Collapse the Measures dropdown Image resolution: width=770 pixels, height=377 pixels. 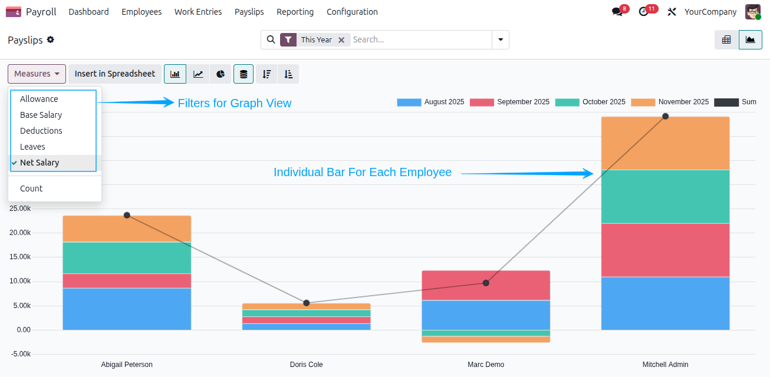(x=37, y=74)
